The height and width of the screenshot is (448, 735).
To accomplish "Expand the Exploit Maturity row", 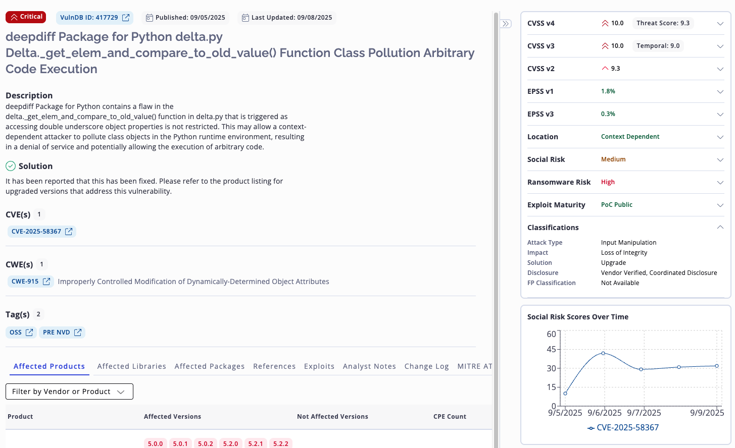I will click(x=720, y=205).
